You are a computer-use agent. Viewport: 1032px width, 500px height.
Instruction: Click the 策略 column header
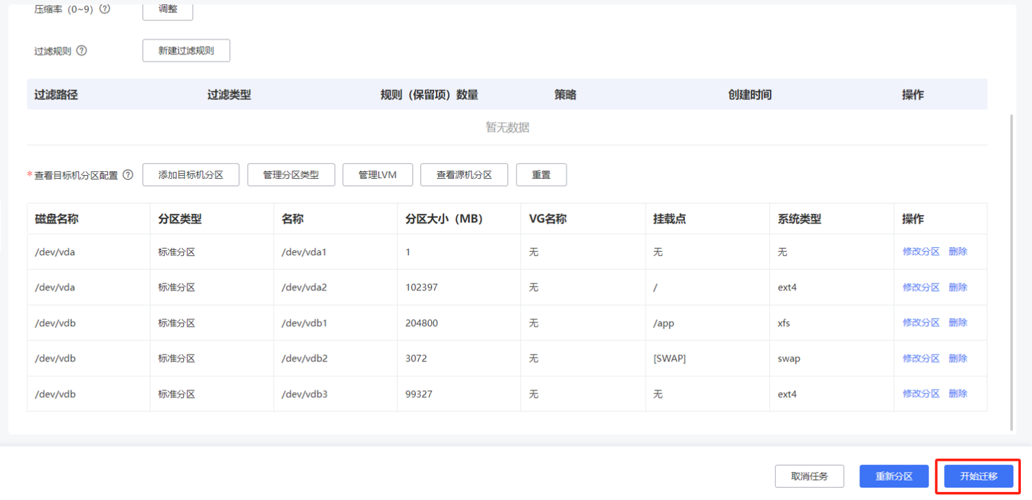click(x=565, y=95)
